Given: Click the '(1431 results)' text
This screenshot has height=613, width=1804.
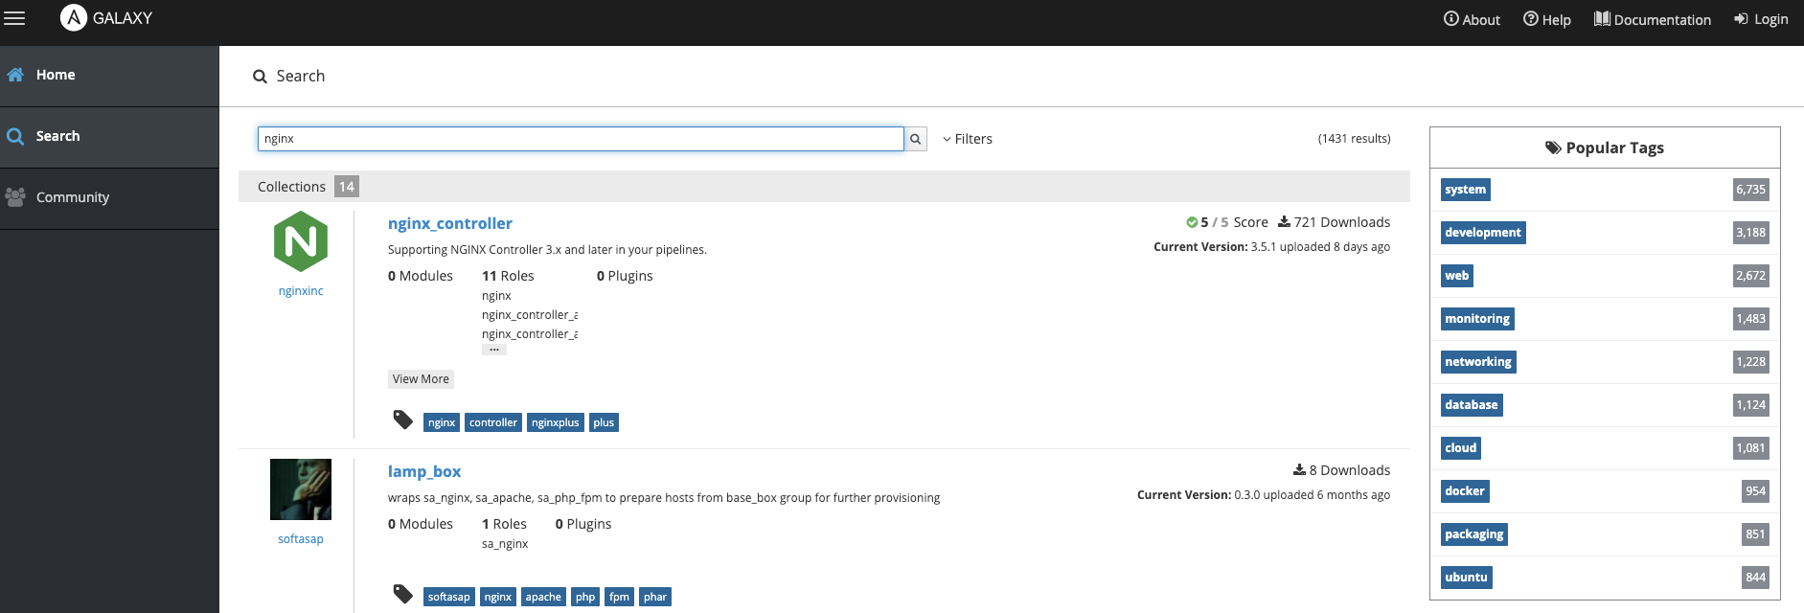Looking at the screenshot, I should 1355,139.
